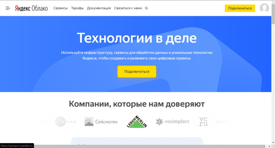Screen dimensions: 275x148
Task: Click the text starting with Используйте инфраструктуру
Action: tap(137, 55)
